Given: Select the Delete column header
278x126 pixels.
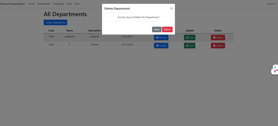Looking at the screenshot, I should point(218,30).
